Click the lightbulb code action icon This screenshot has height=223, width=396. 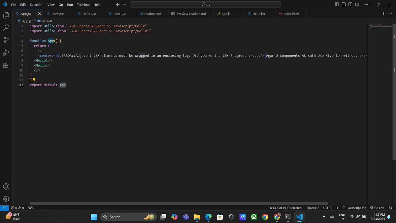(x=34, y=80)
